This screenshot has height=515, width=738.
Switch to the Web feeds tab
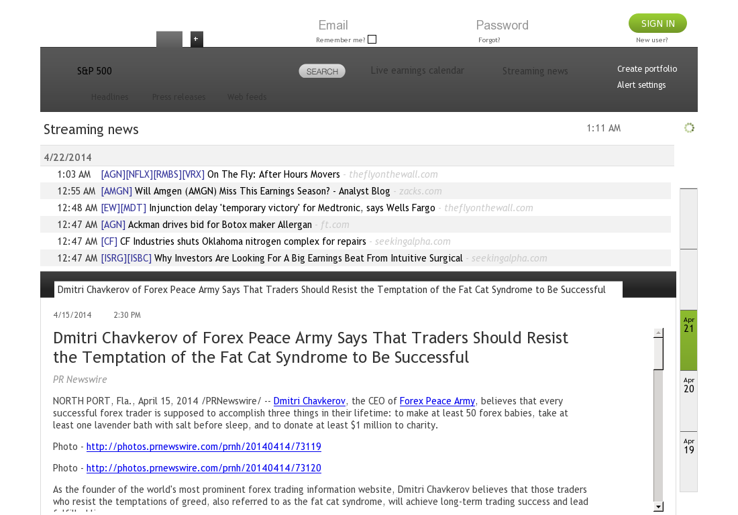(247, 97)
